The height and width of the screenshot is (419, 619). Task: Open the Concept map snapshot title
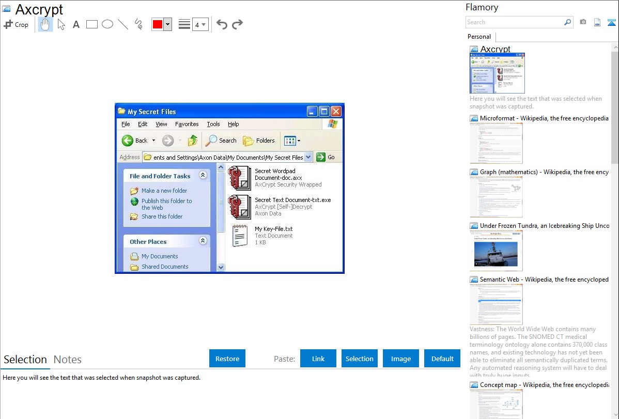point(544,384)
